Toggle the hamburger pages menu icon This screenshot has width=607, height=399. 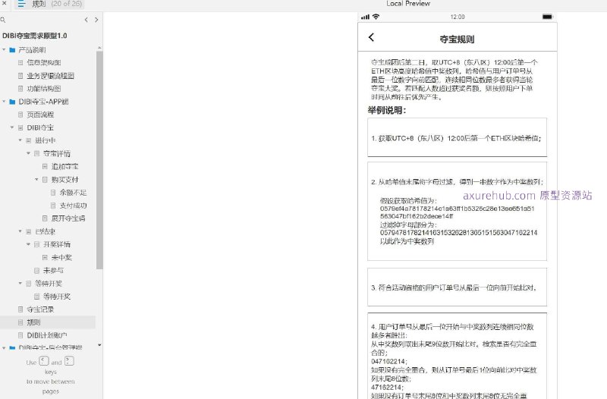(x=21, y=4)
